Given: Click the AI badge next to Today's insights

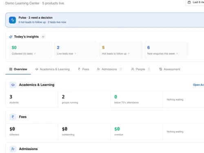Looking at the screenshot, I should (x=43, y=37).
